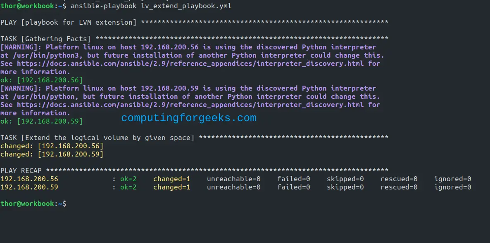This screenshot has height=243, width=490.
Task: Click the green ok: [192.168.200.56] line
Action: 41,80
